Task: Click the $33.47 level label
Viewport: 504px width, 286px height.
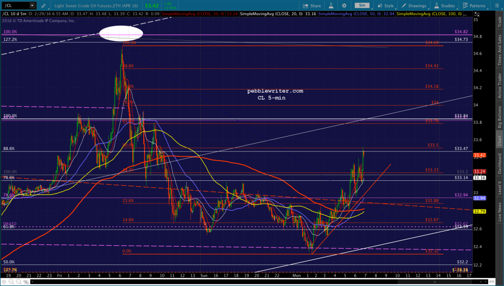Action: tap(461, 148)
